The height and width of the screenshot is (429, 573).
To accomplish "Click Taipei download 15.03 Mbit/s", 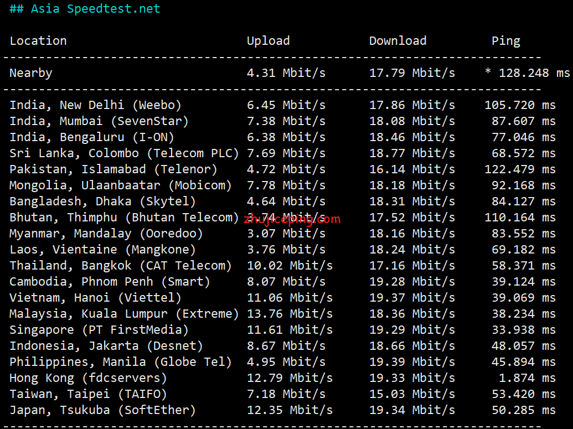I will [412, 394].
